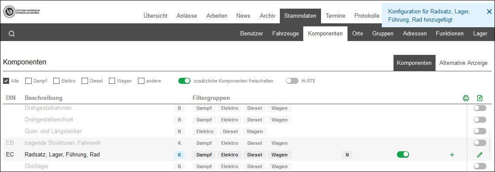Click Diesel filter tag in Radsatz row
The width and height of the screenshot is (495, 172).
point(255,155)
